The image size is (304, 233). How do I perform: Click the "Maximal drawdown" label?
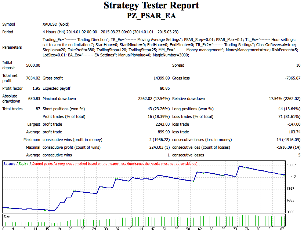coord(59,99)
